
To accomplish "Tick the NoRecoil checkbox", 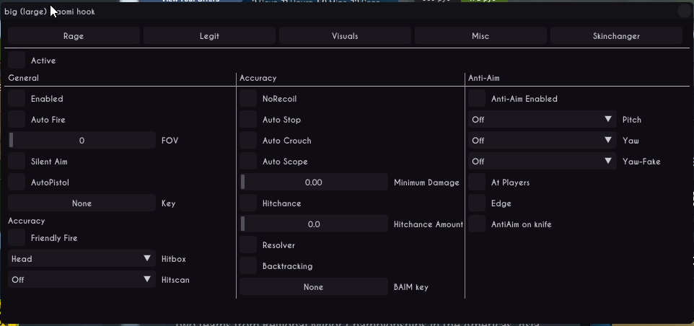I will click(x=248, y=99).
